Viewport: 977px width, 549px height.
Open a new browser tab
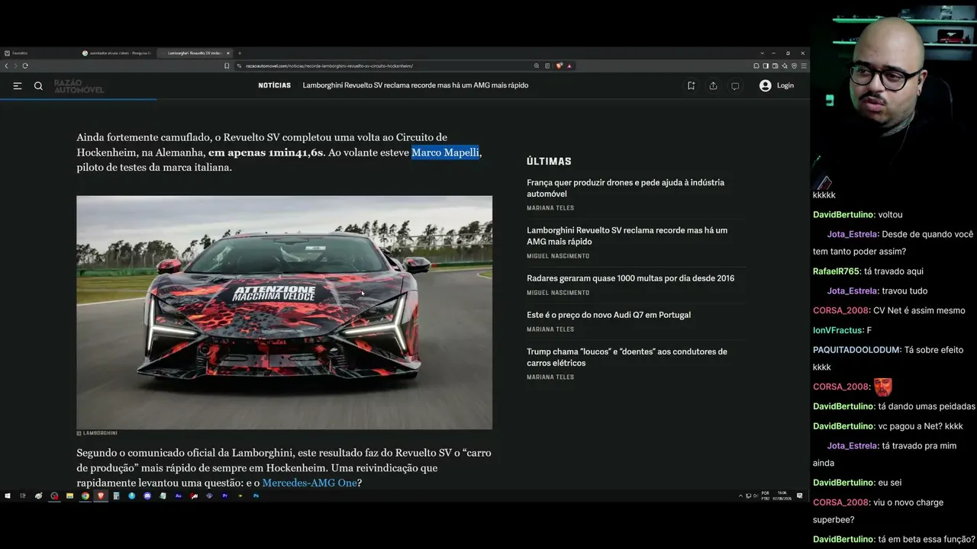[240, 53]
